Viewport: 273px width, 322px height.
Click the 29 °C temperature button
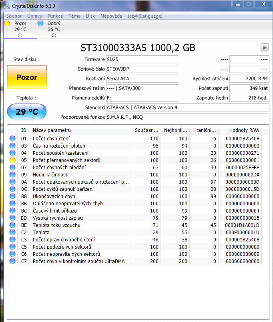27,111
